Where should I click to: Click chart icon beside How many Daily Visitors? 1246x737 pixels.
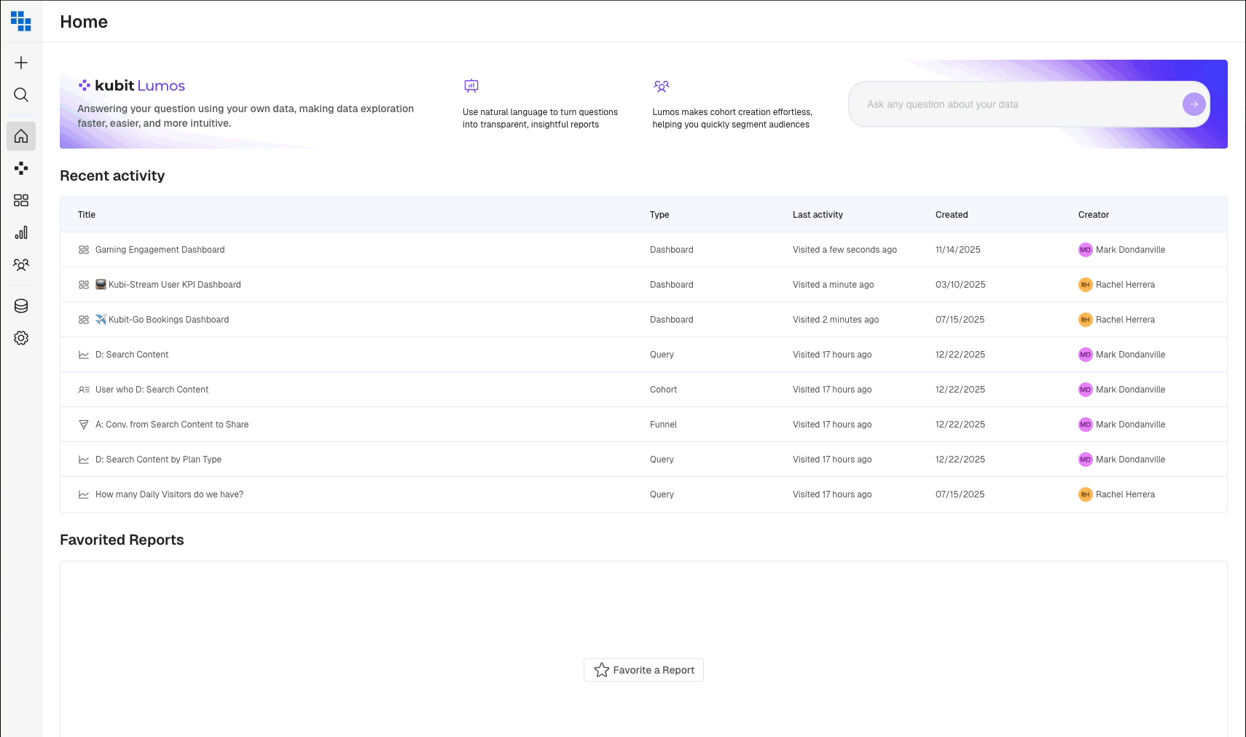click(x=84, y=494)
